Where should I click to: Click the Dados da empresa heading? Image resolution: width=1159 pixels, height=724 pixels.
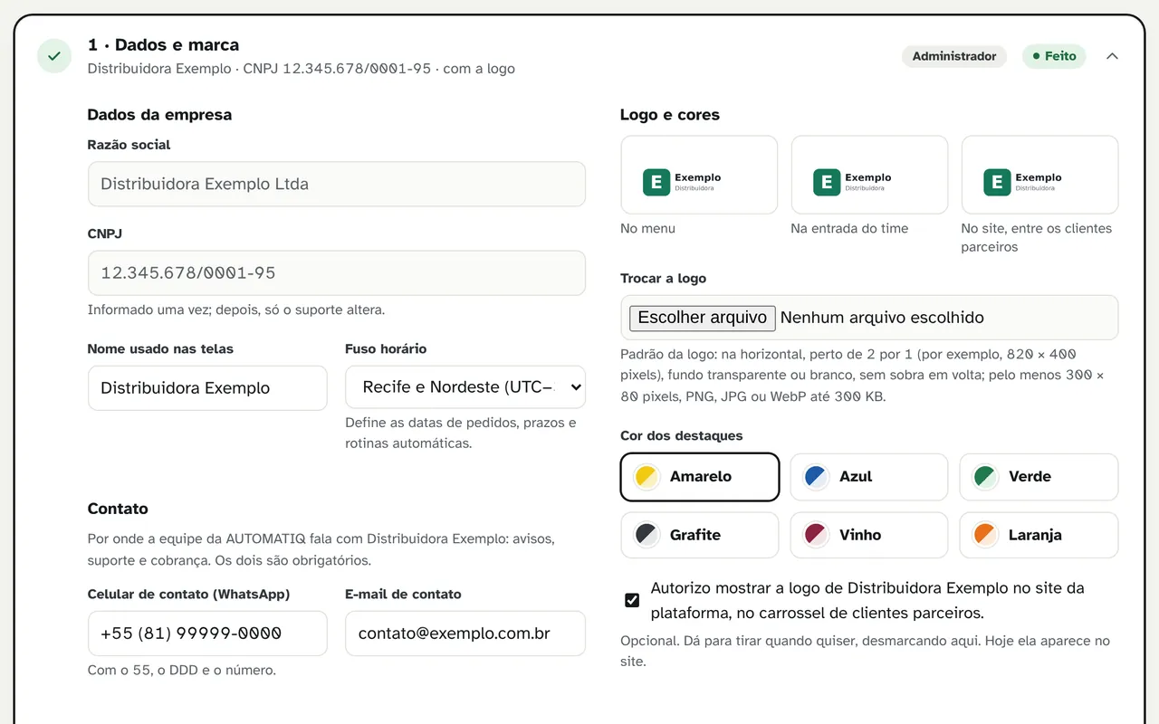159,115
